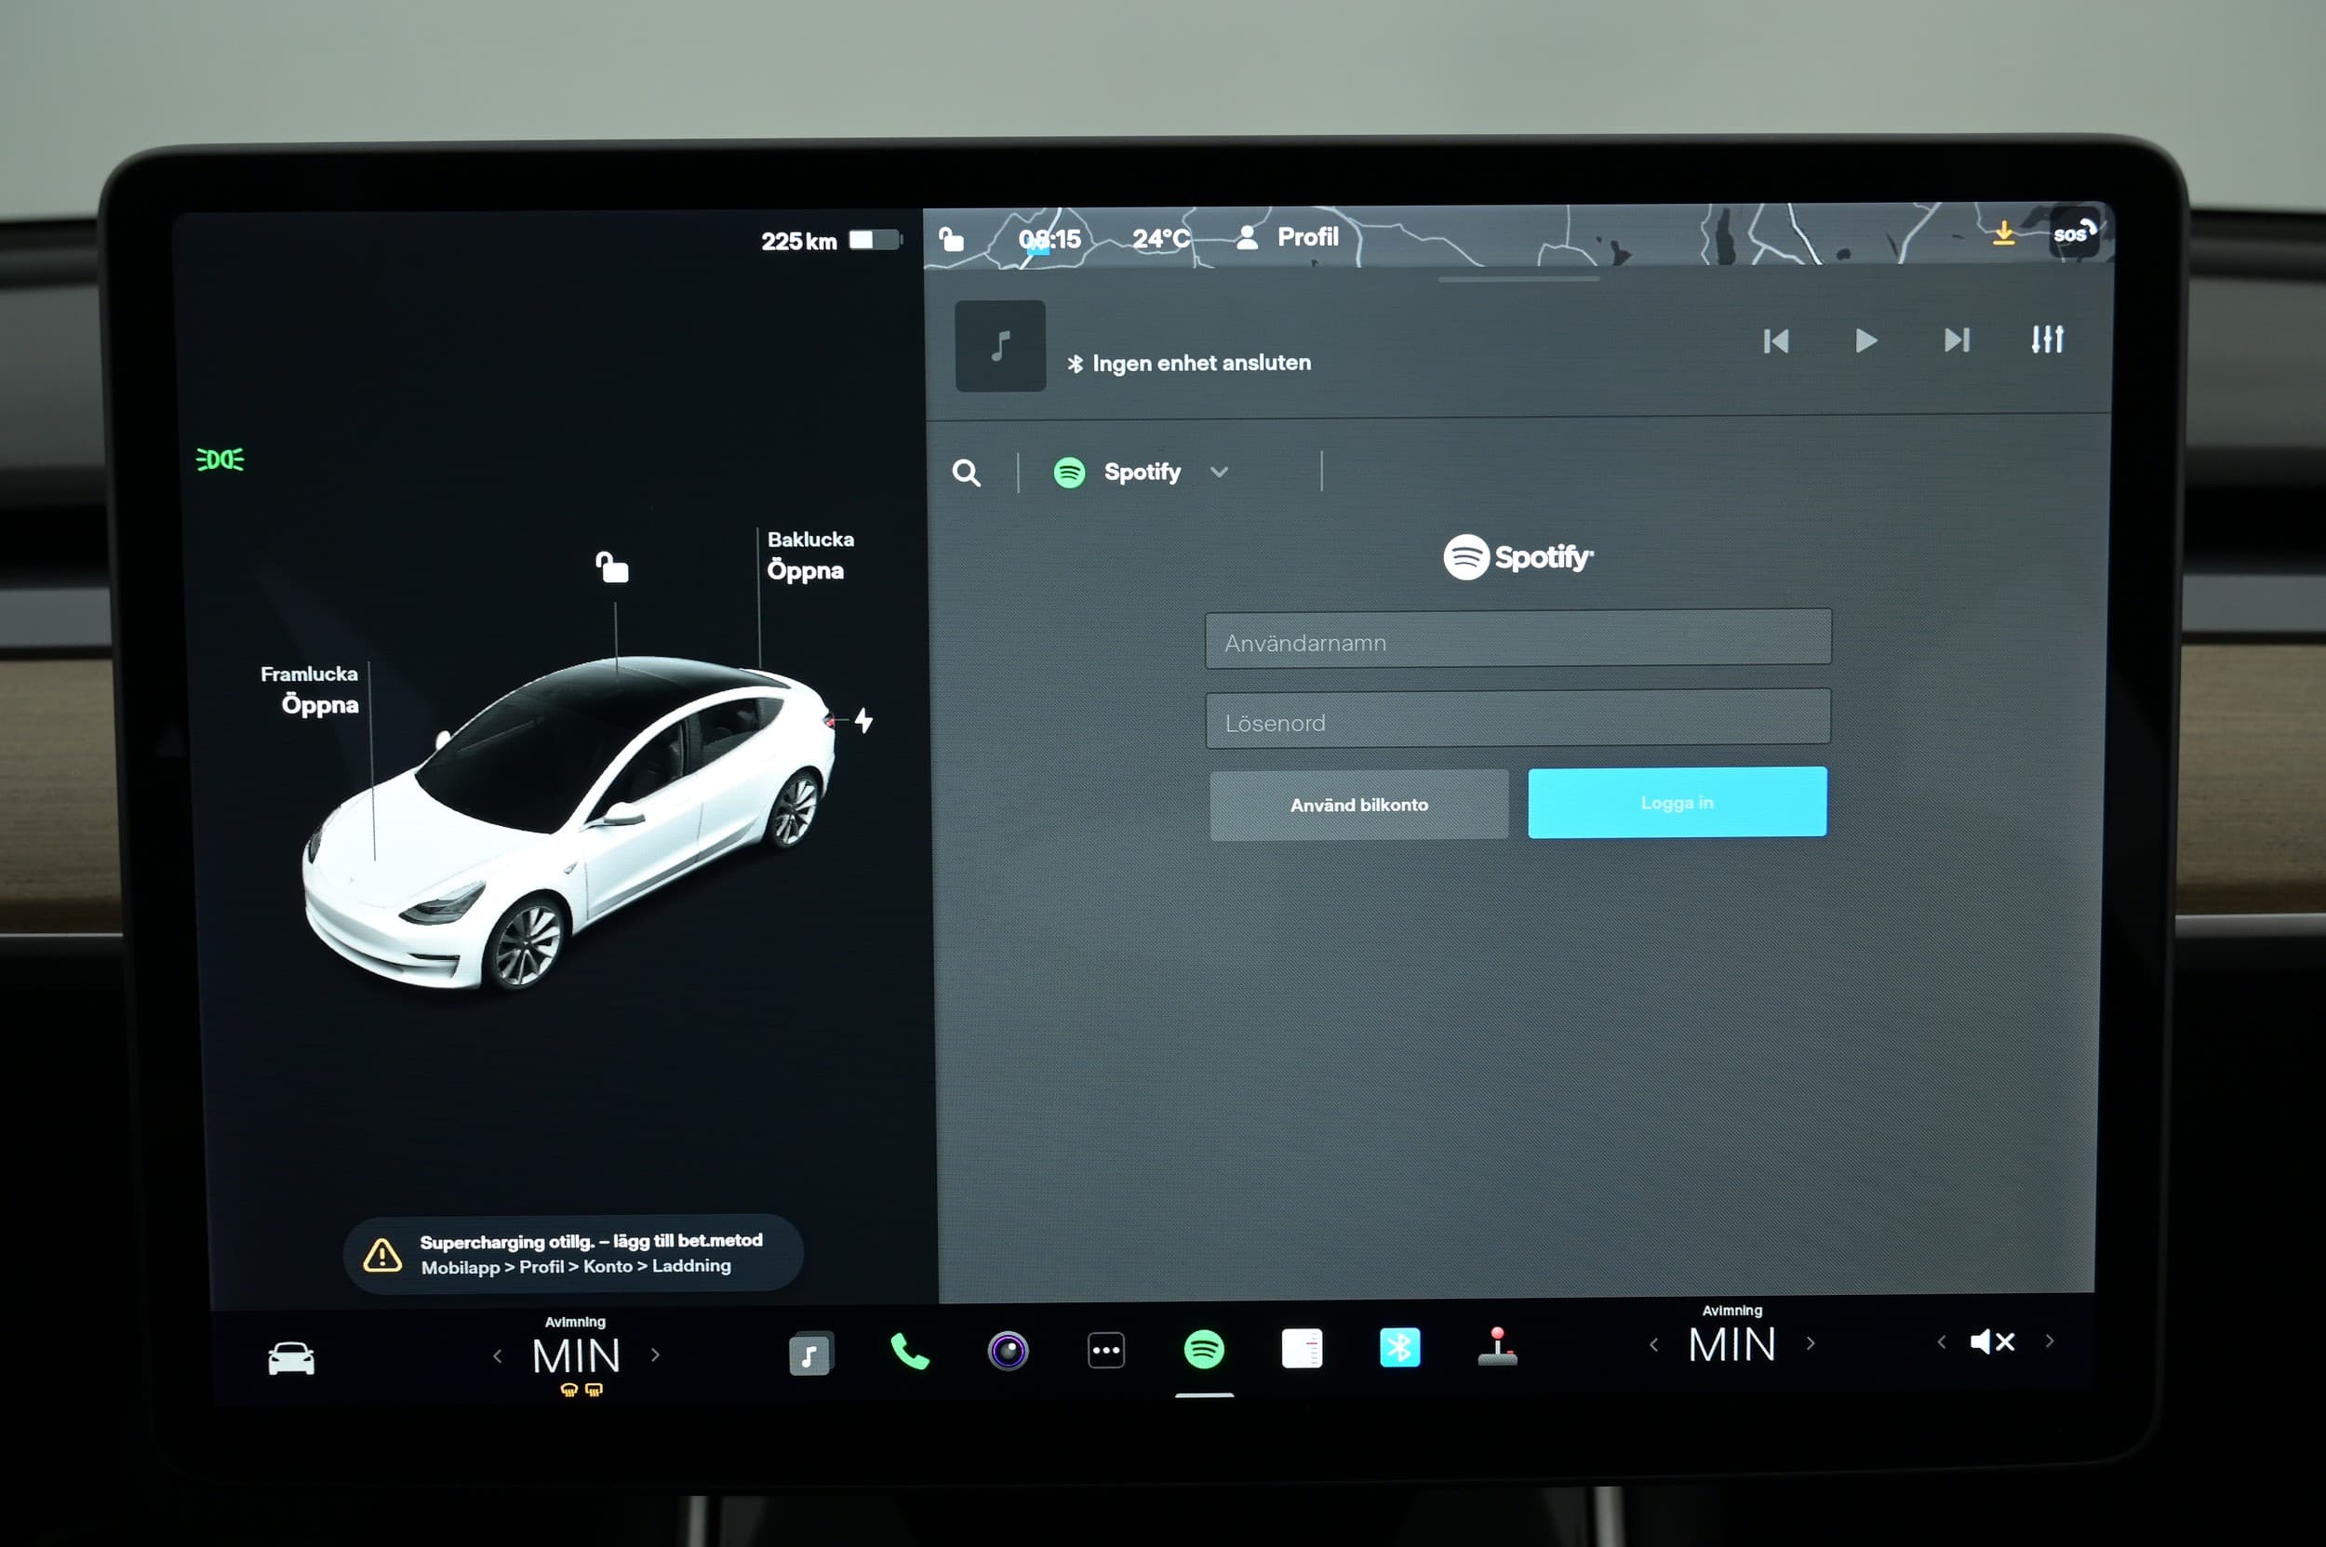
Task: Open the all-apps three-dot launcher
Action: (1105, 1350)
